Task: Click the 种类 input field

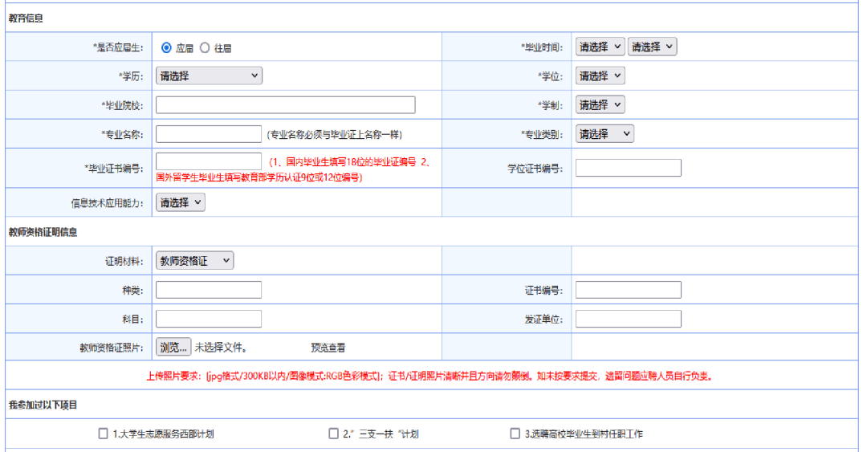Action: pyautogui.click(x=209, y=290)
